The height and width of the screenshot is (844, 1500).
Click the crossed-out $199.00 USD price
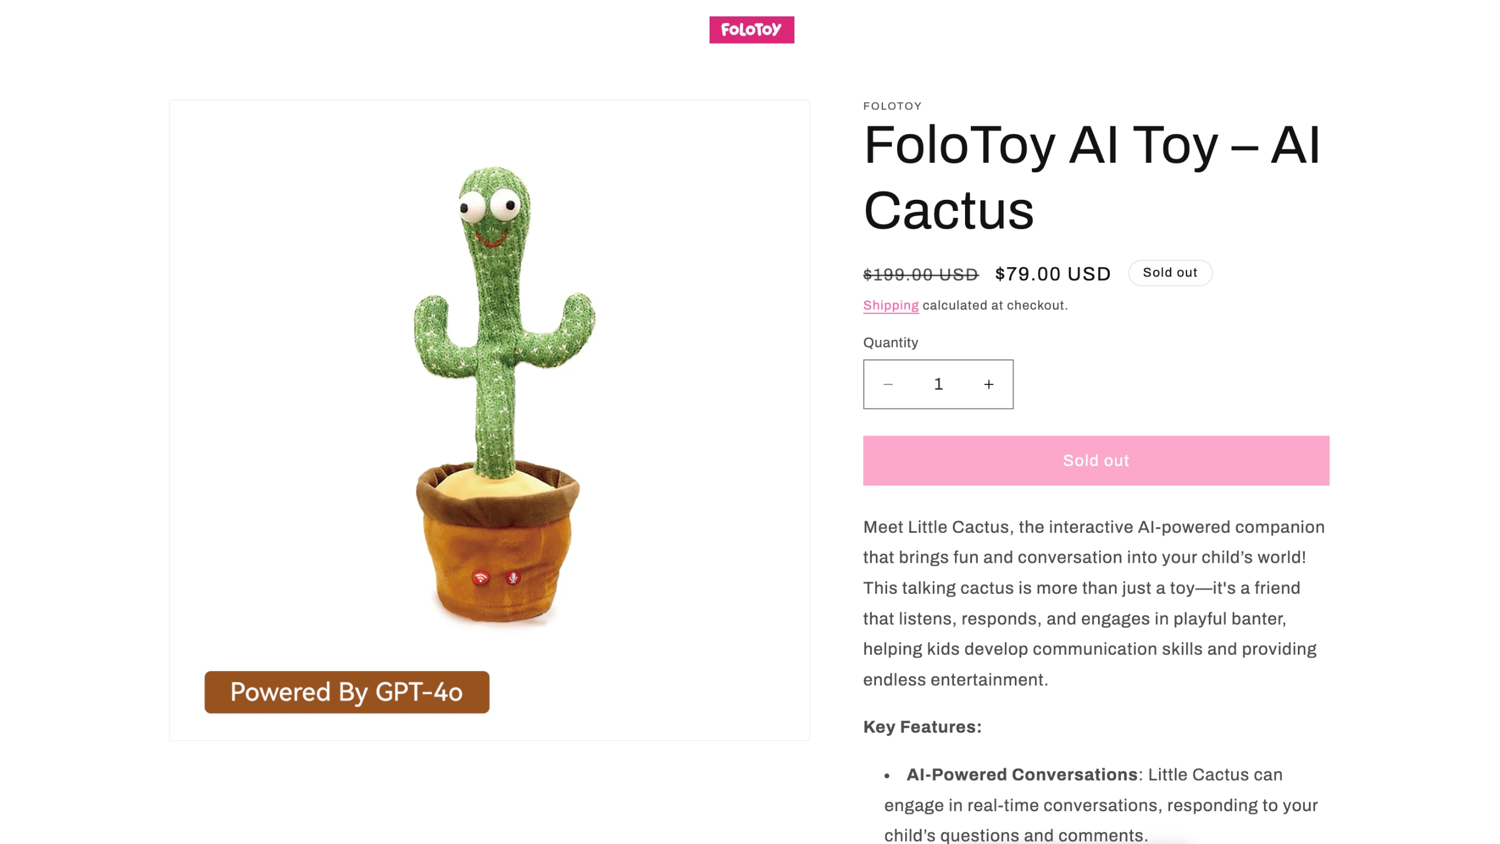tap(919, 273)
